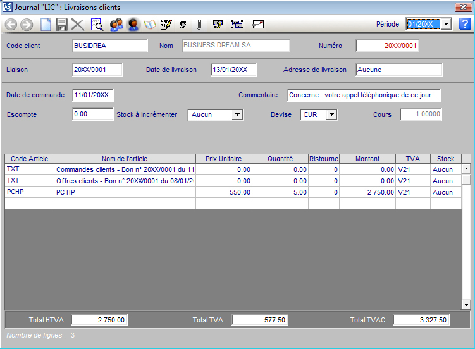Click the table scrollbar down arrow

[x=466, y=305]
